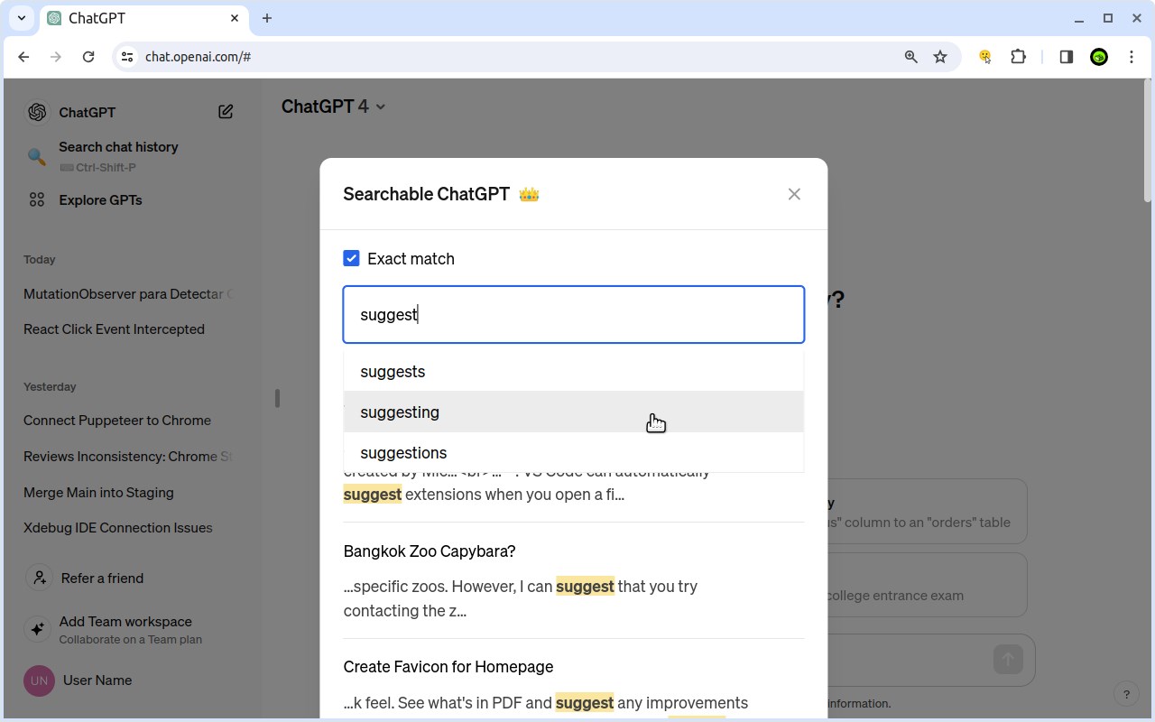Image resolution: width=1155 pixels, height=722 pixels.
Task: Click the new chat pencil icon
Action: tap(226, 112)
